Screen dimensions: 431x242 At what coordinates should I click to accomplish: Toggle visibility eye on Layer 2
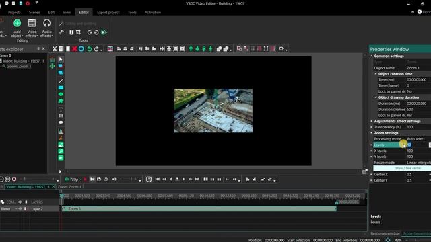(20, 209)
